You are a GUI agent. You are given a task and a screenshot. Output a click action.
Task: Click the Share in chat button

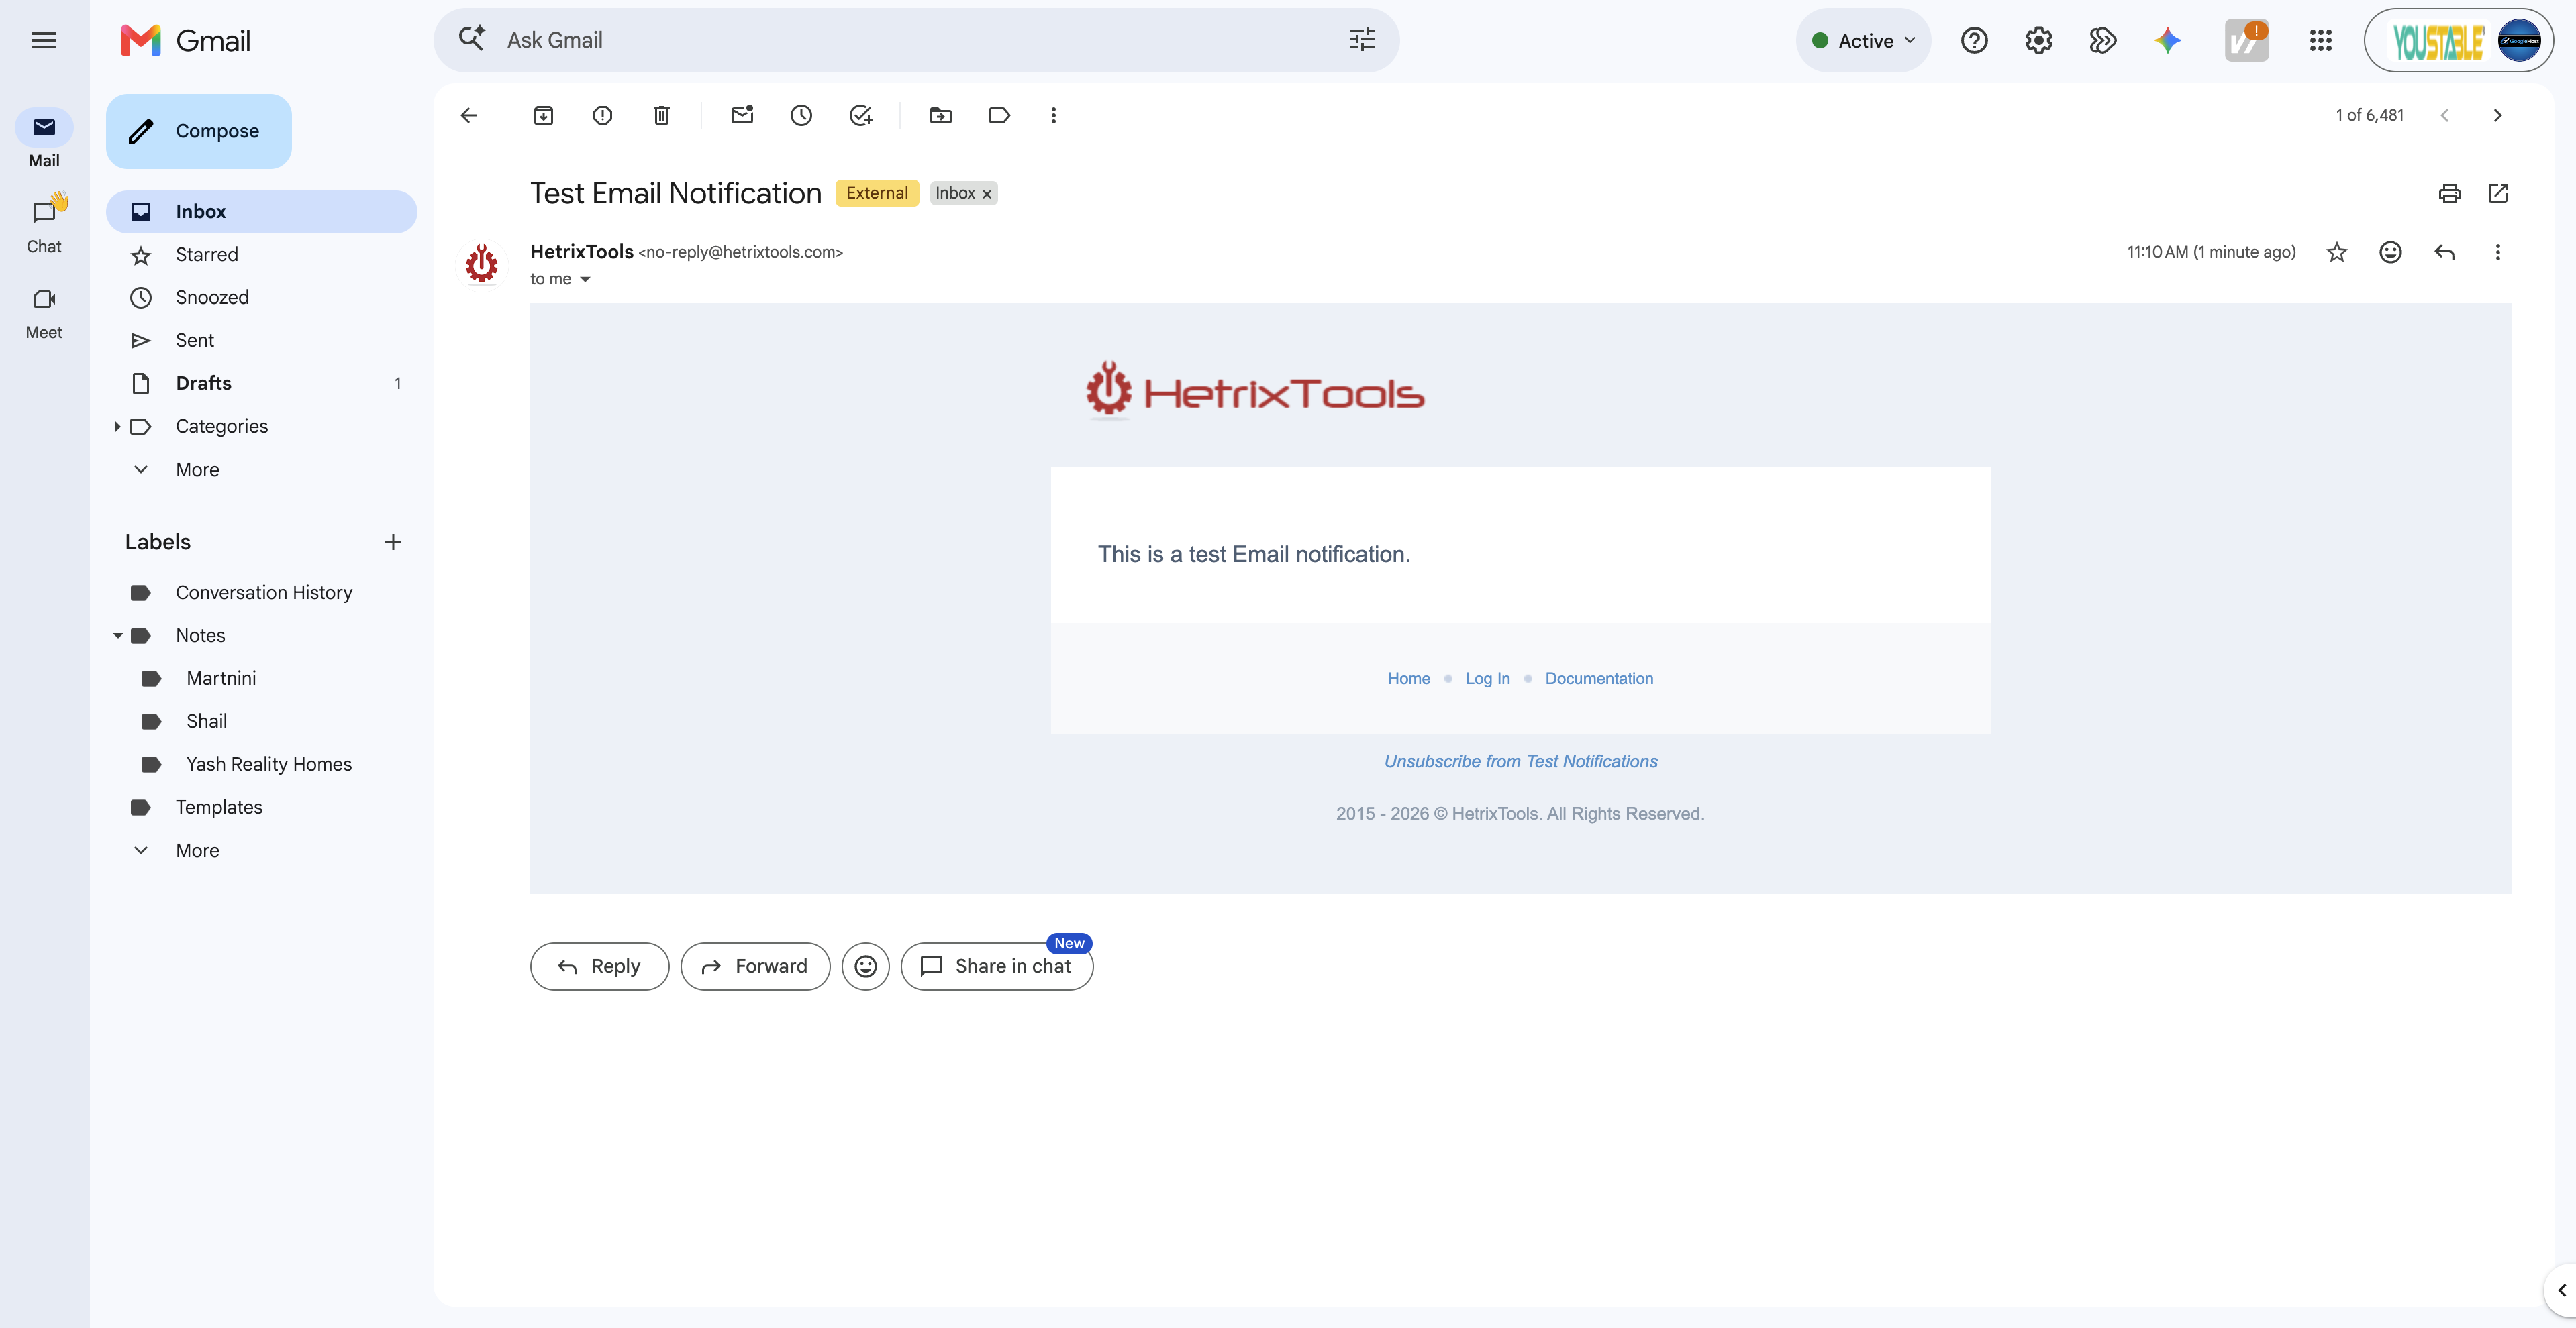(x=997, y=966)
